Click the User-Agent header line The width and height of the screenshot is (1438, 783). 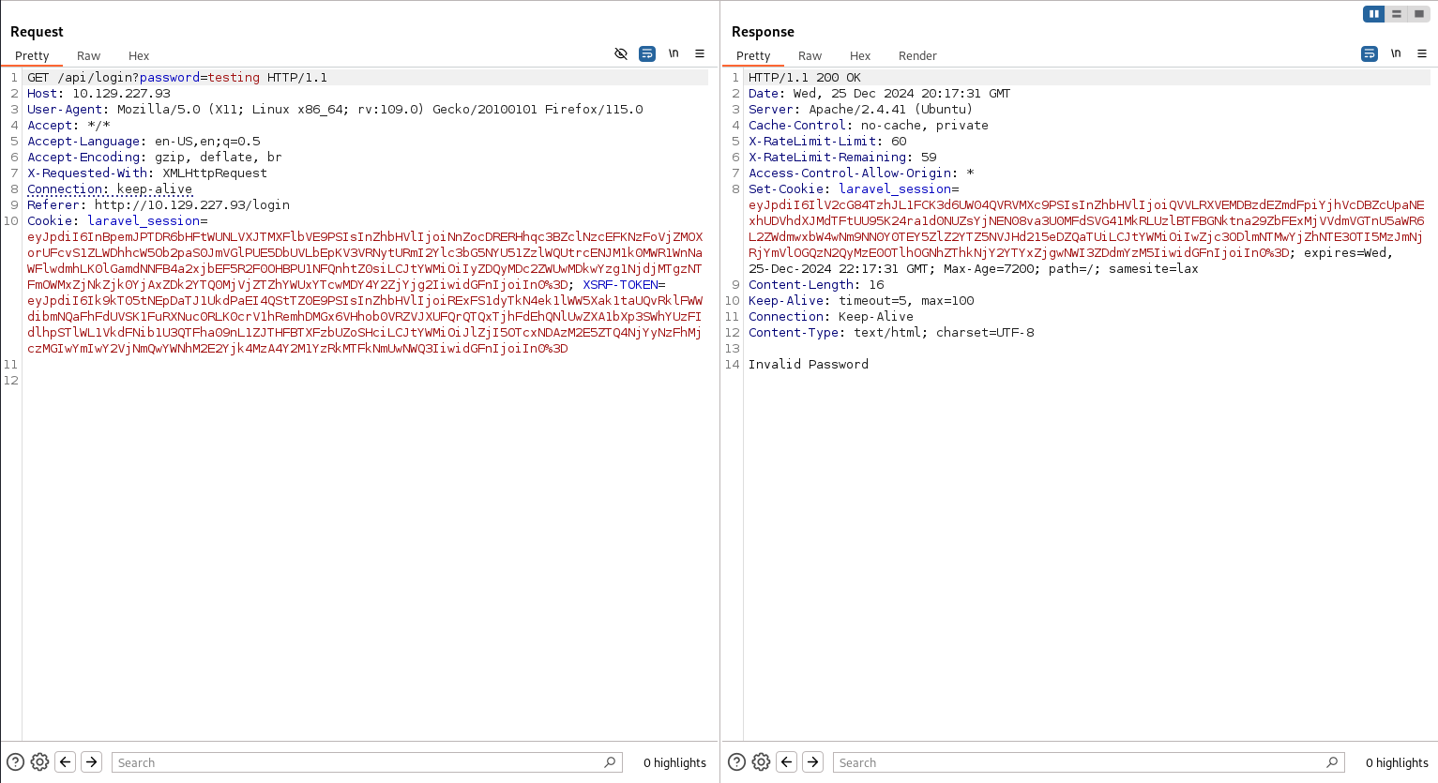point(335,110)
